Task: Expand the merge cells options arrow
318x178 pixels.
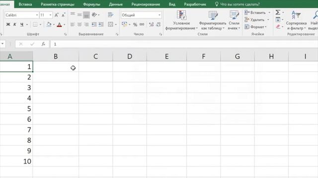Action: (116, 25)
